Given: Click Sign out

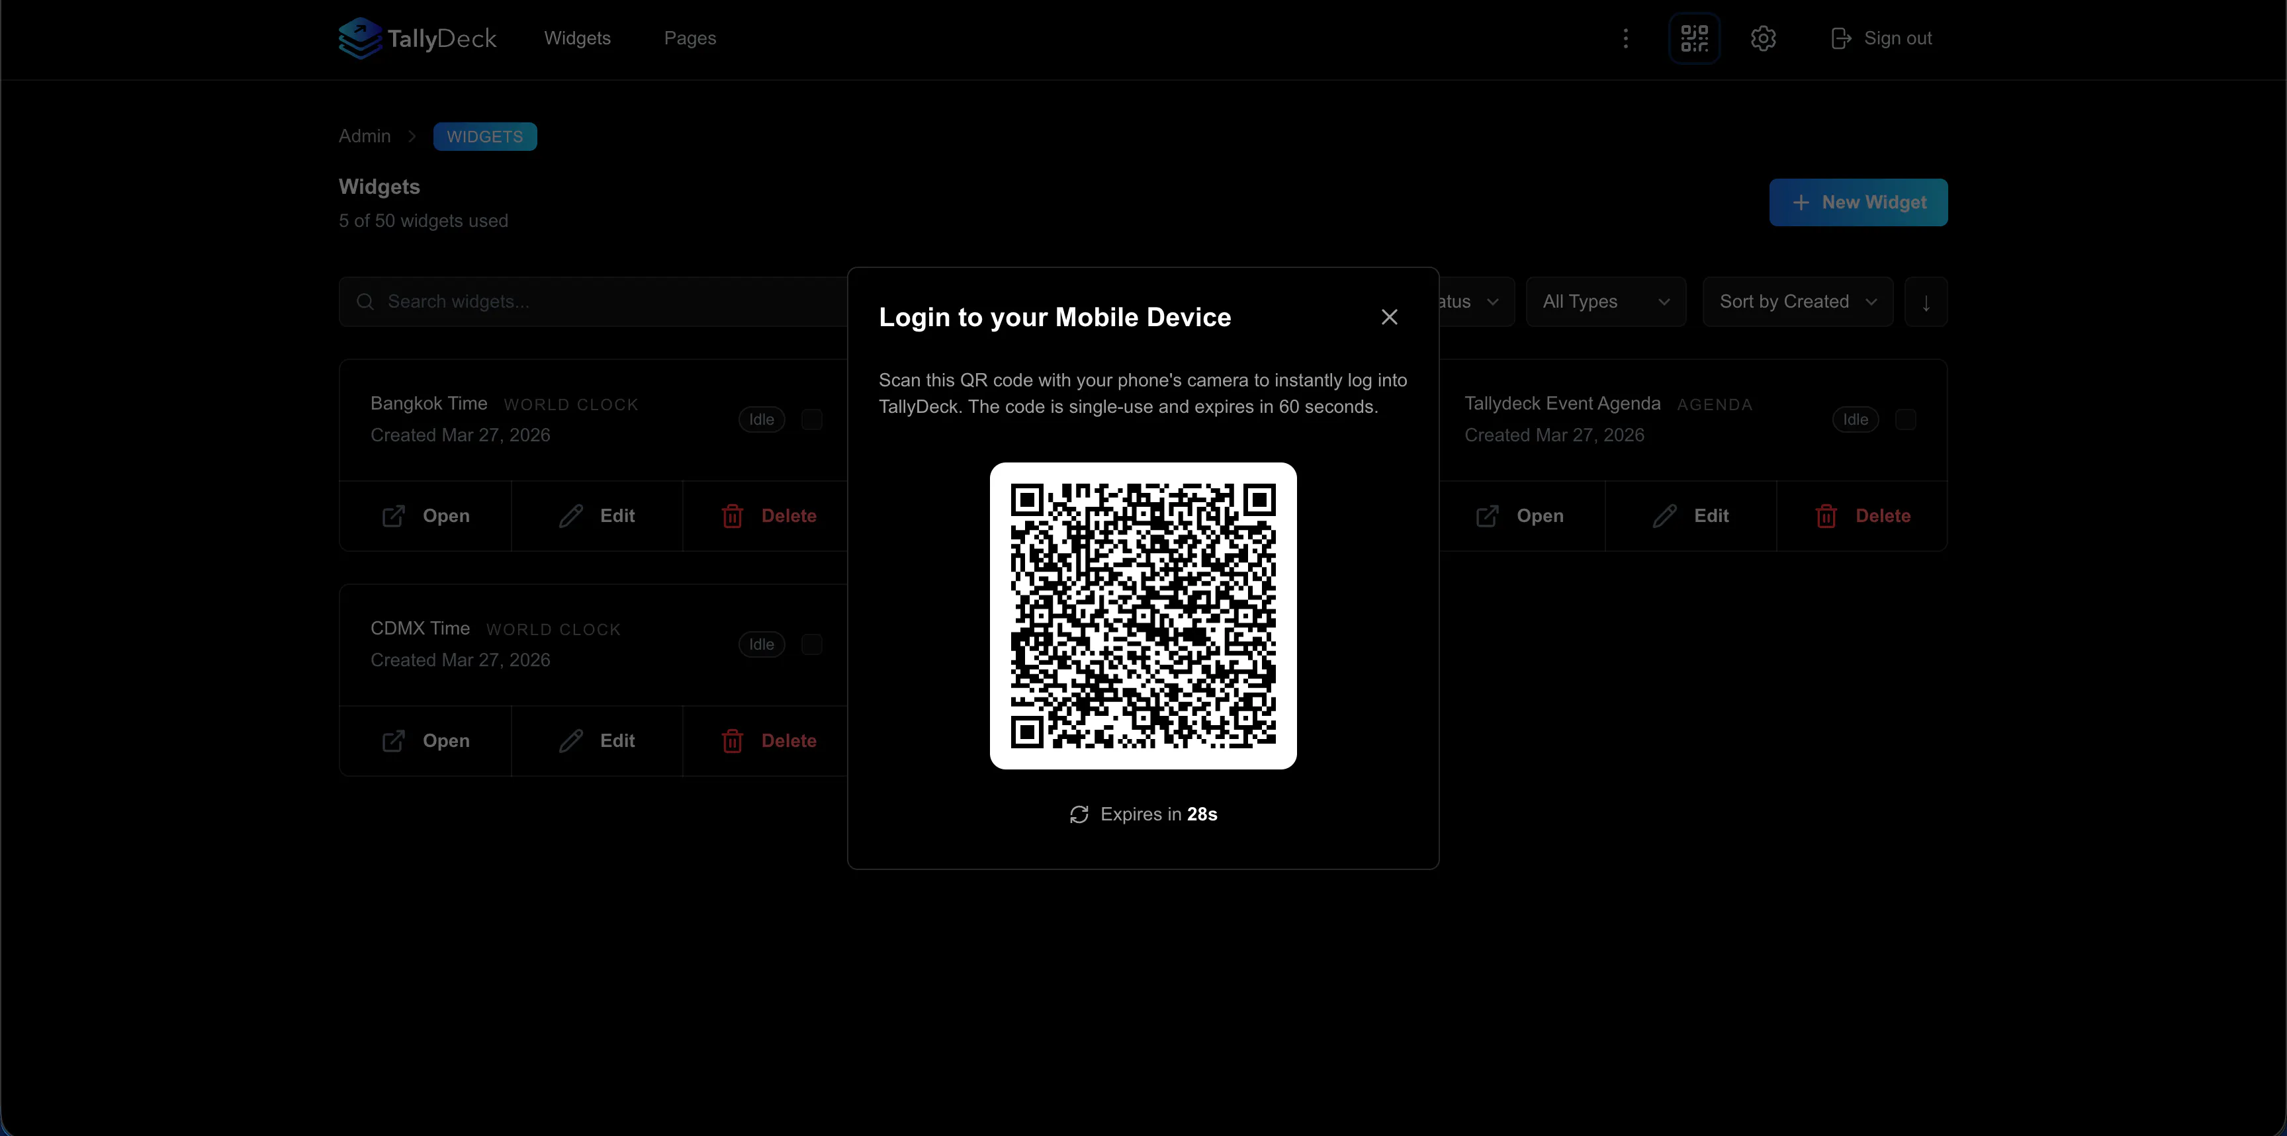Looking at the screenshot, I should click(x=1881, y=38).
